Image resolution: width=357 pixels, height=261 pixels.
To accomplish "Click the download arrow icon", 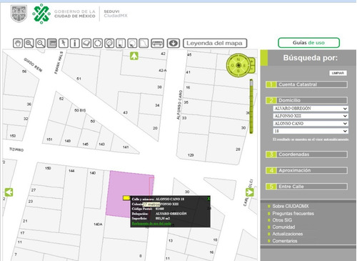I will pos(173,44).
